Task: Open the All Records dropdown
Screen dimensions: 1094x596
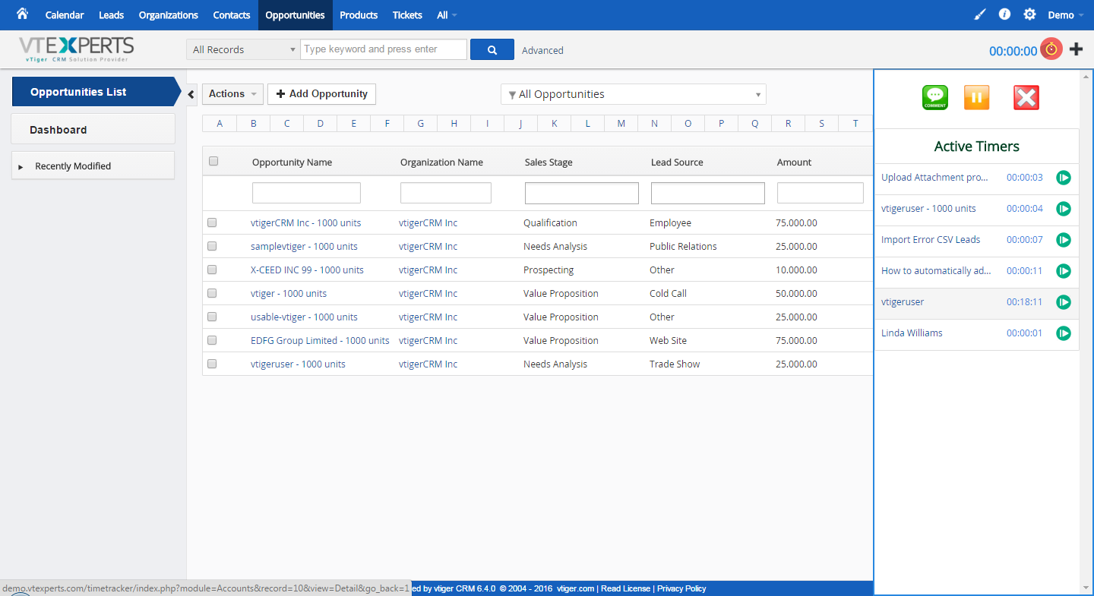Action: [x=243, y=49]
